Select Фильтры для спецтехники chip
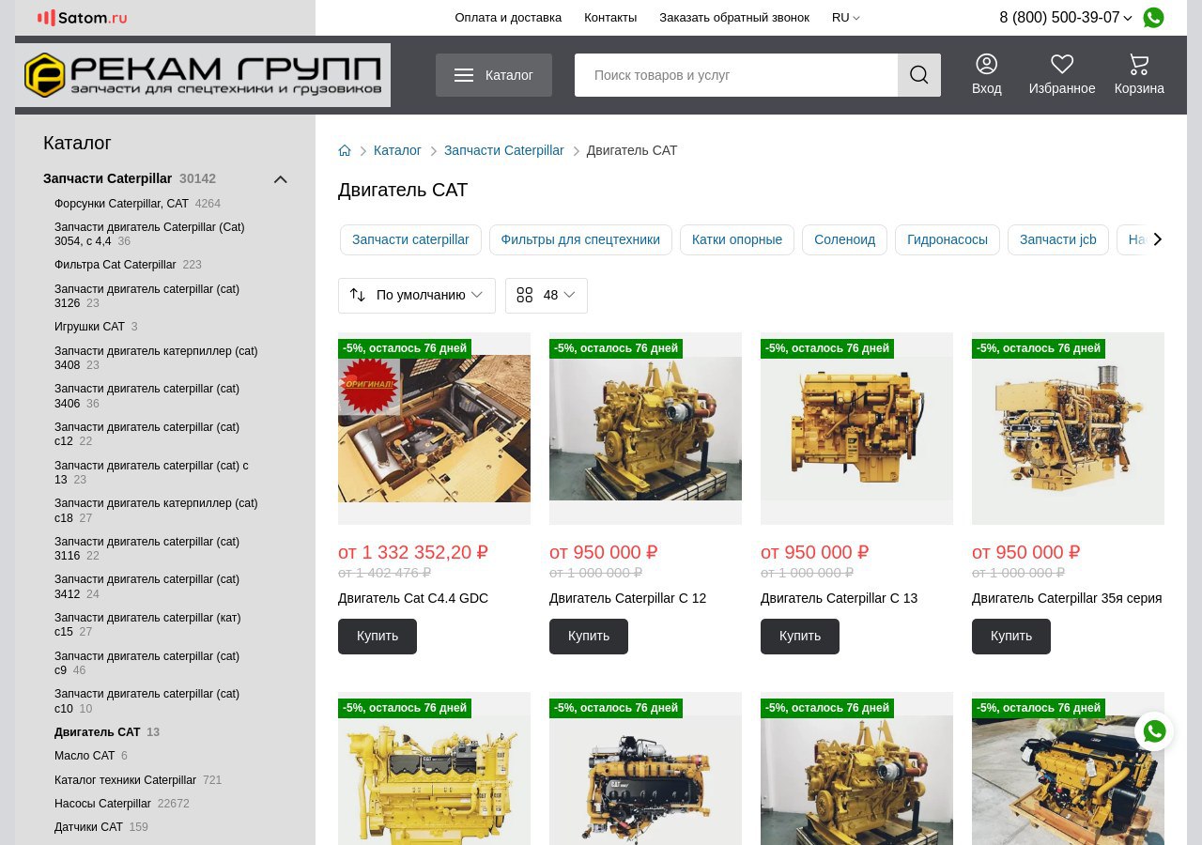This screenshot has width=1202, height=845. click(x=580, y=239)
